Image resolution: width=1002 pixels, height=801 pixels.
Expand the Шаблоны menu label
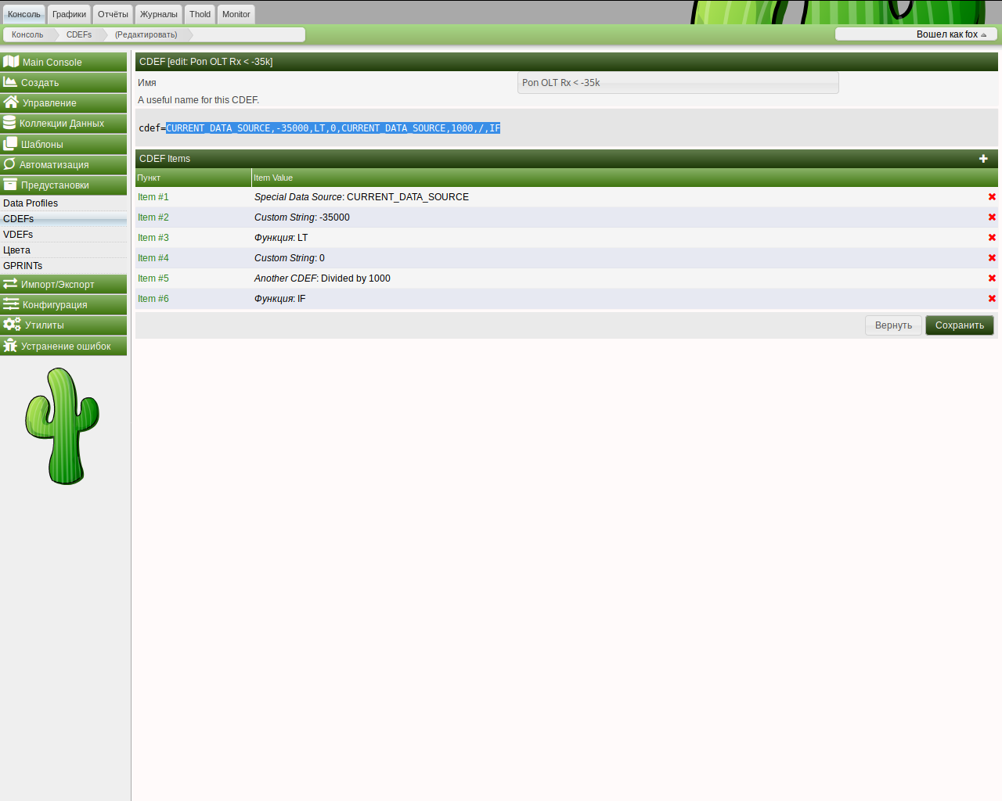pyautogui.click(x=42, y=145)
